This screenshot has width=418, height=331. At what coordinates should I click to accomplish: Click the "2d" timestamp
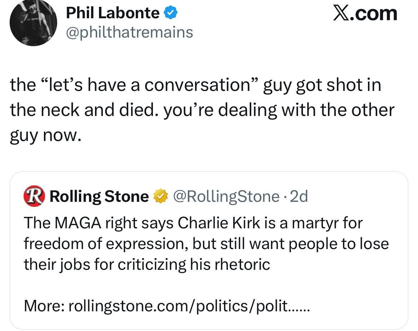[x=299, y=196]
